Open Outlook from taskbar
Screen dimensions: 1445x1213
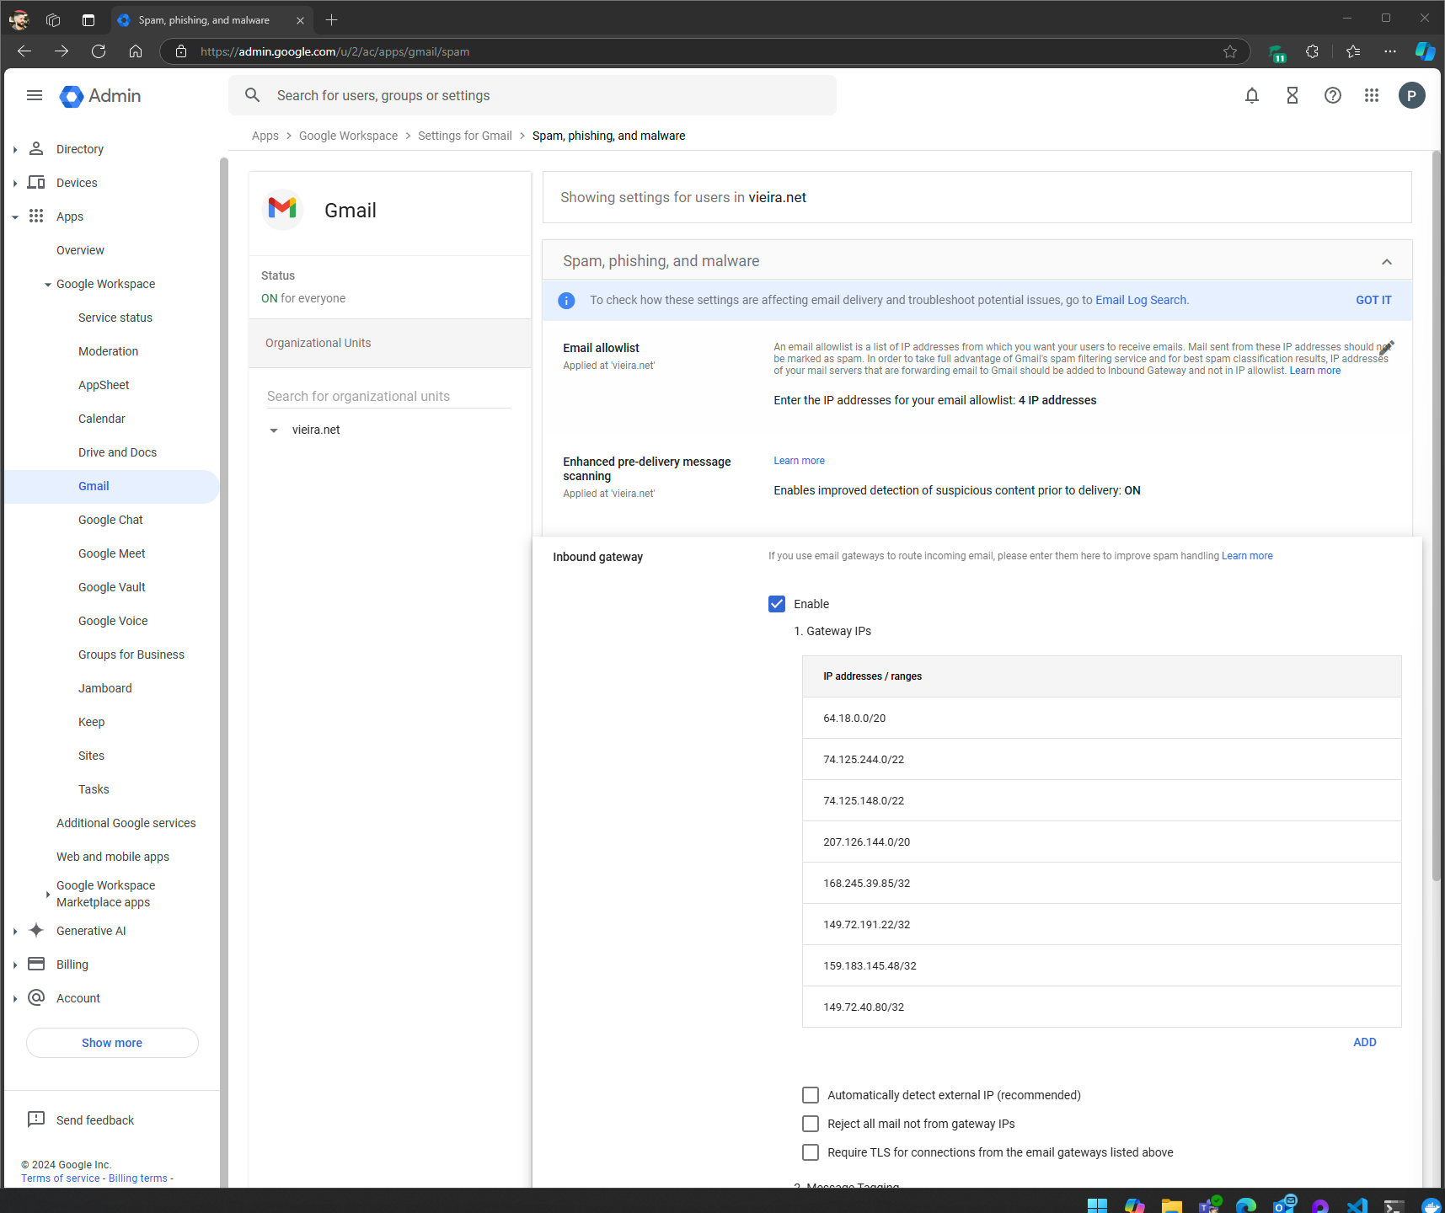click(x=1284, y=1205)
